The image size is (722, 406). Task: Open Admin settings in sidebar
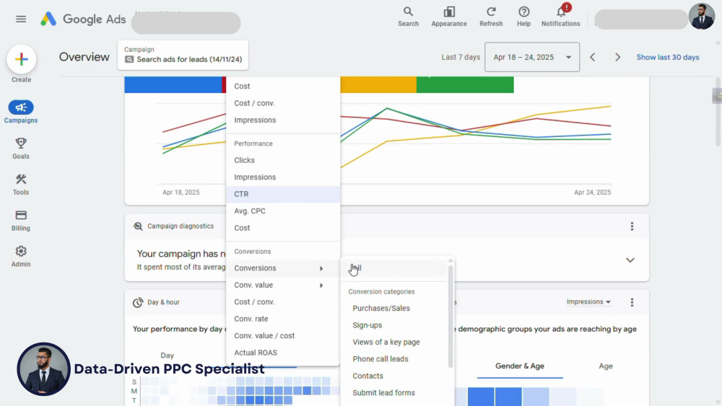pos(21,256)
